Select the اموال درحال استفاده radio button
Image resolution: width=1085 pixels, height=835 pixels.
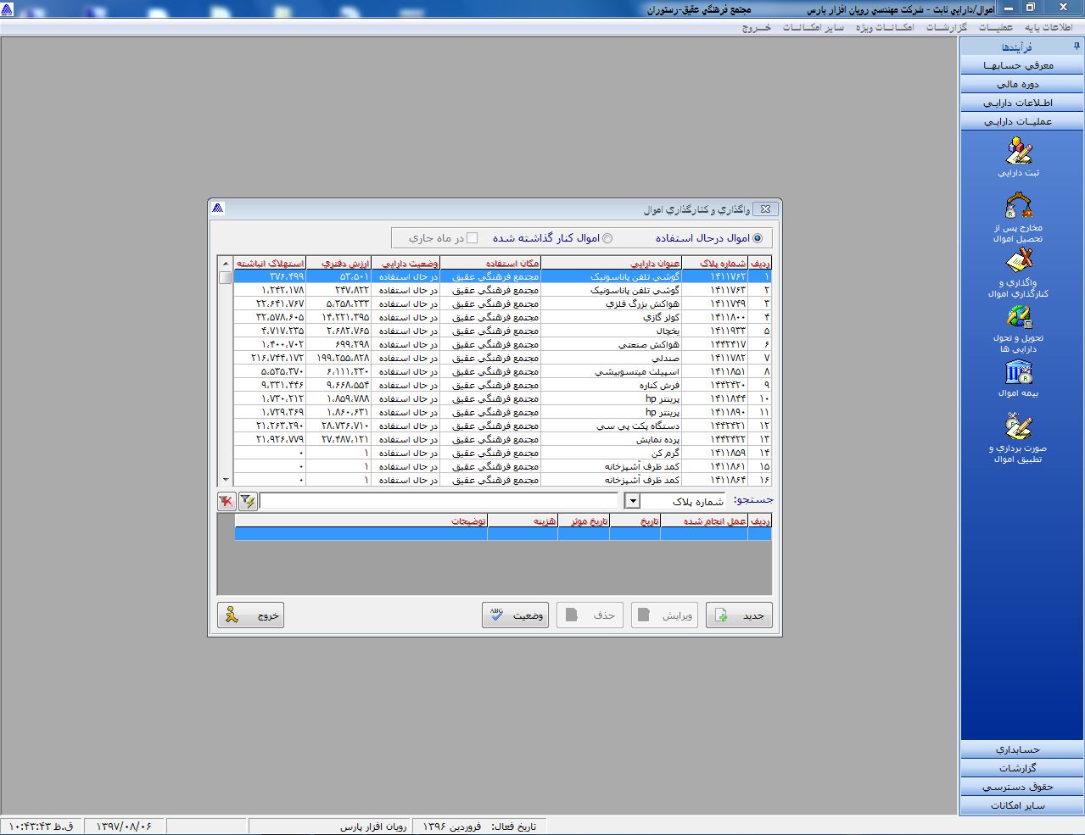tap(758, 238)
